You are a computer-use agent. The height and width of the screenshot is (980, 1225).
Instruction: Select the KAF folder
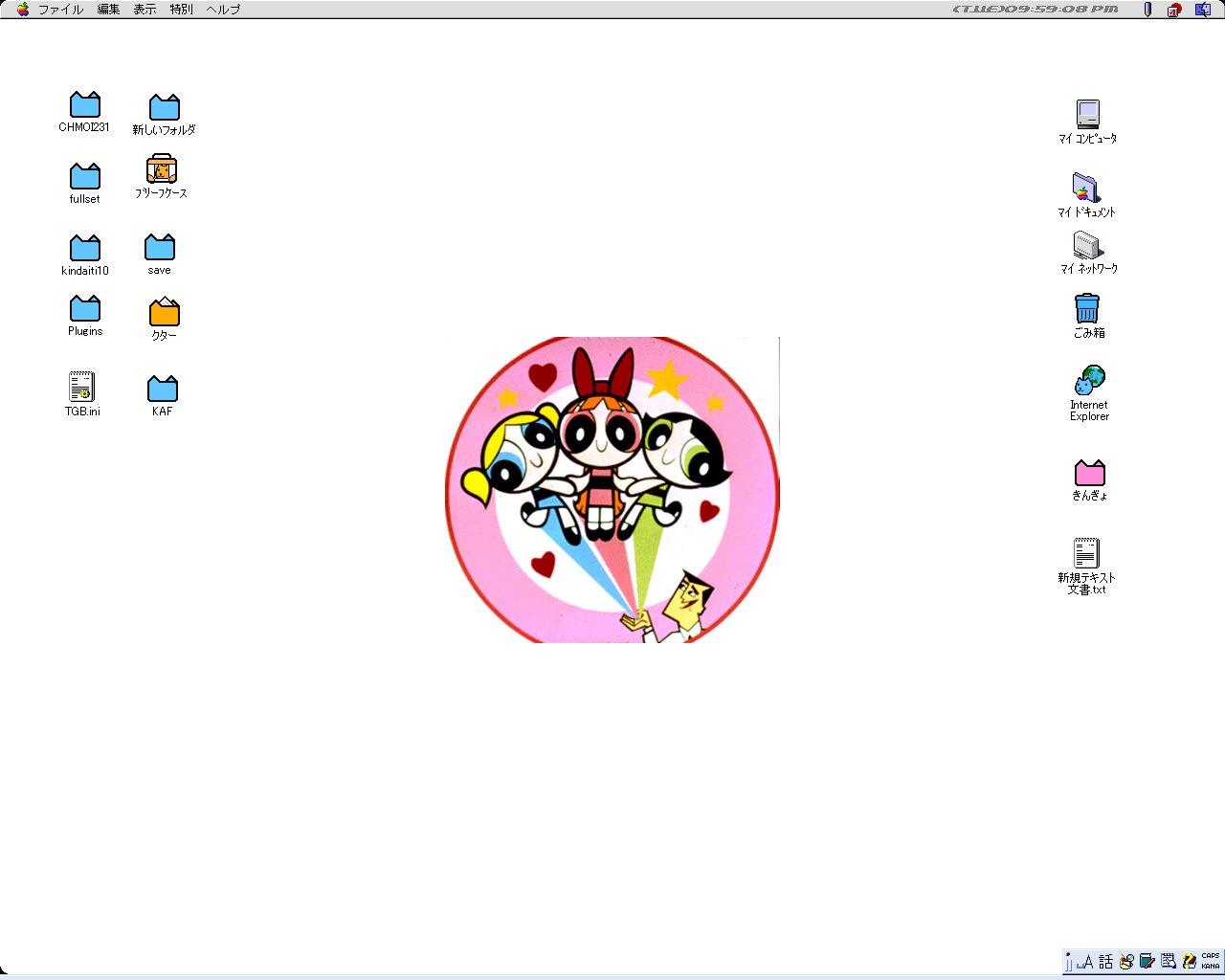[x=162, y=395]
